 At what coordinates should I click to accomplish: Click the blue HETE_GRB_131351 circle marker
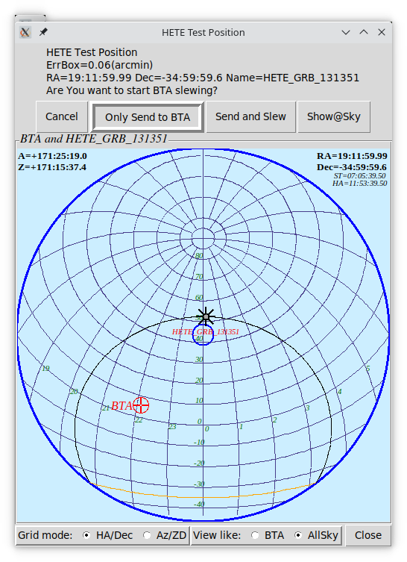coord(203,335)
